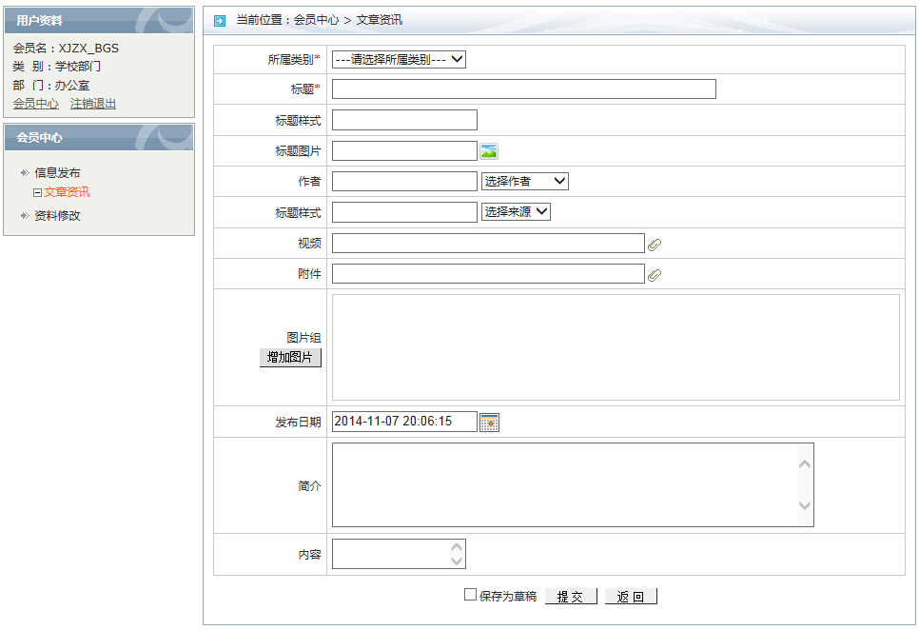Click the 返回 button
Screen dimensions: 919x630
[x=631, y=597]
